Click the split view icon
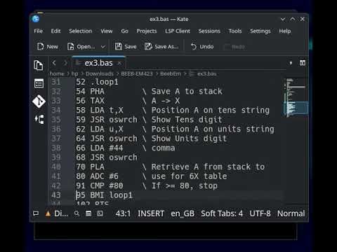 [303, 63]
